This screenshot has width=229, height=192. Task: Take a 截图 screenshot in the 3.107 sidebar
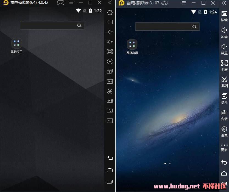[x=224, y=82]
